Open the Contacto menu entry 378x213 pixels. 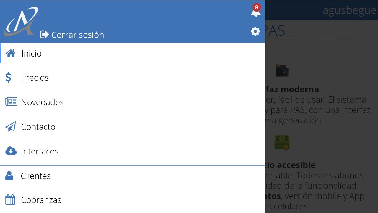pos(132,127)
